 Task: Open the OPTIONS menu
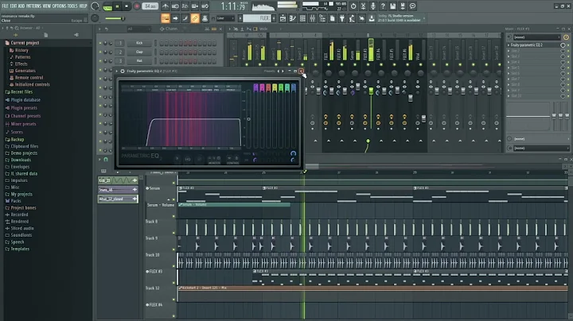(x=60, y=6)
